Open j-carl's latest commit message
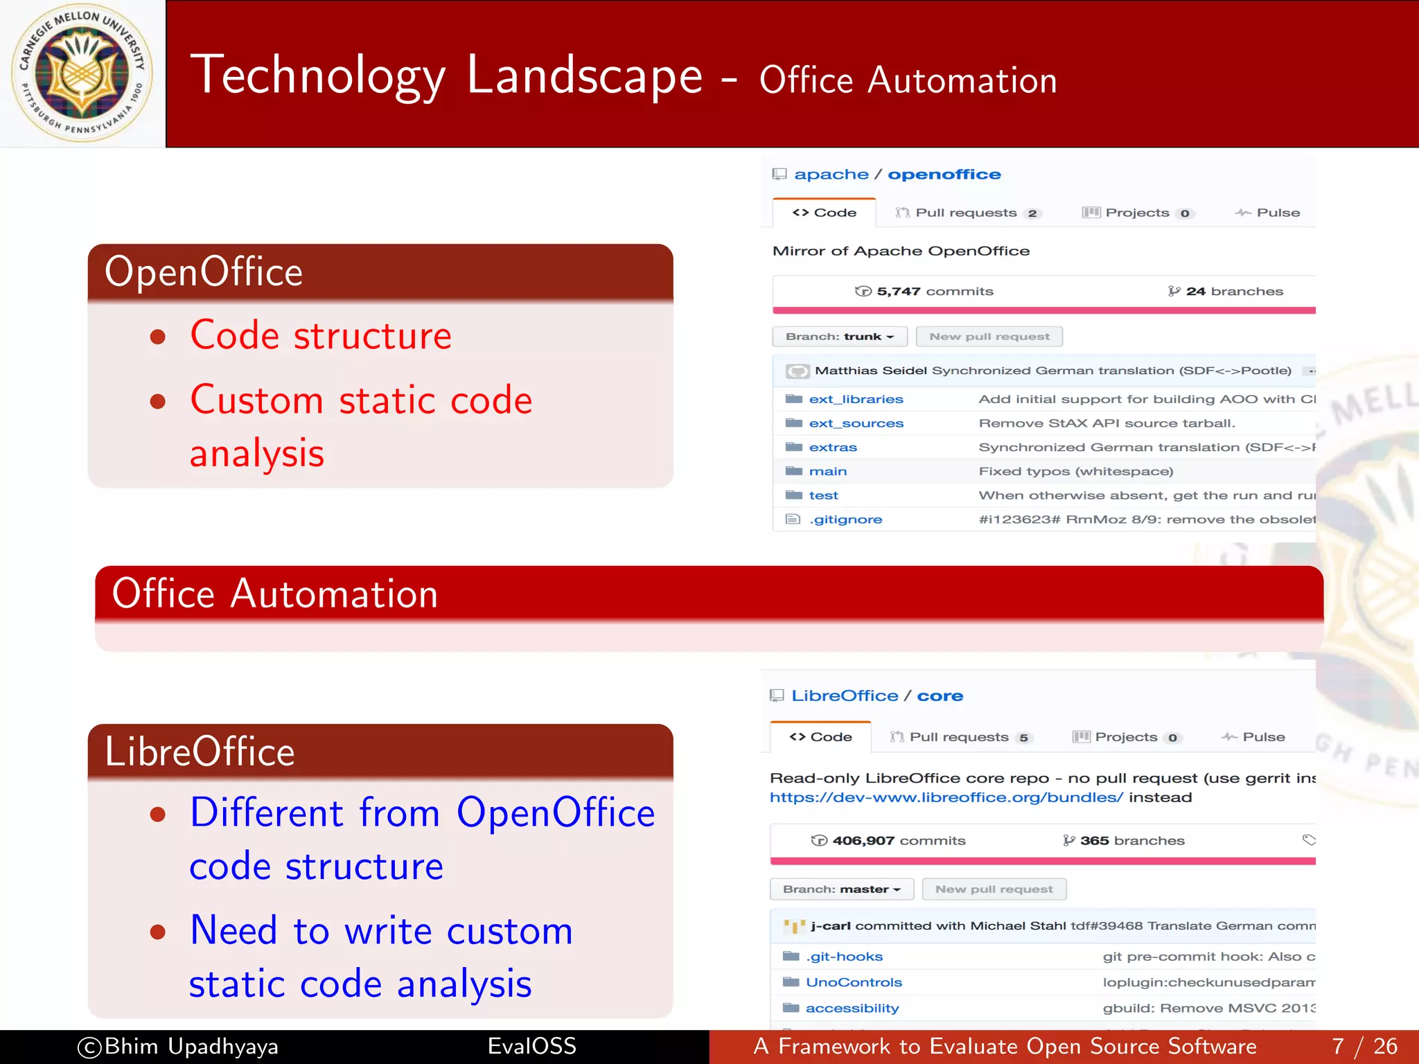This screenshot has height=1064, width=1419. [1193, 926]
